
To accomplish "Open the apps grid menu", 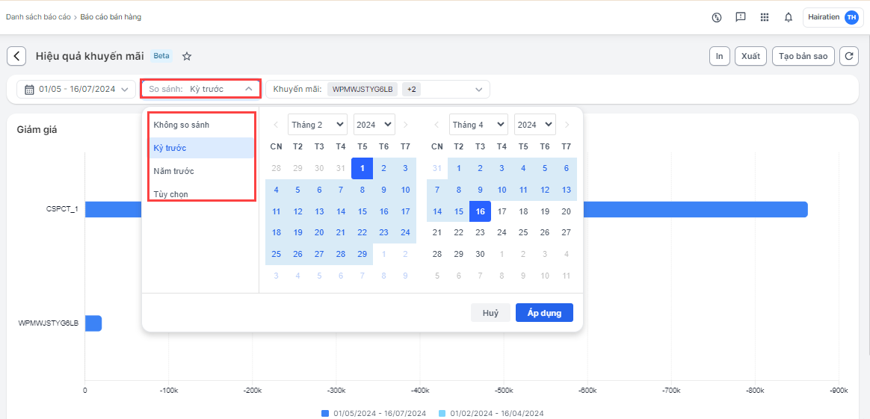I will pos(764,17).
